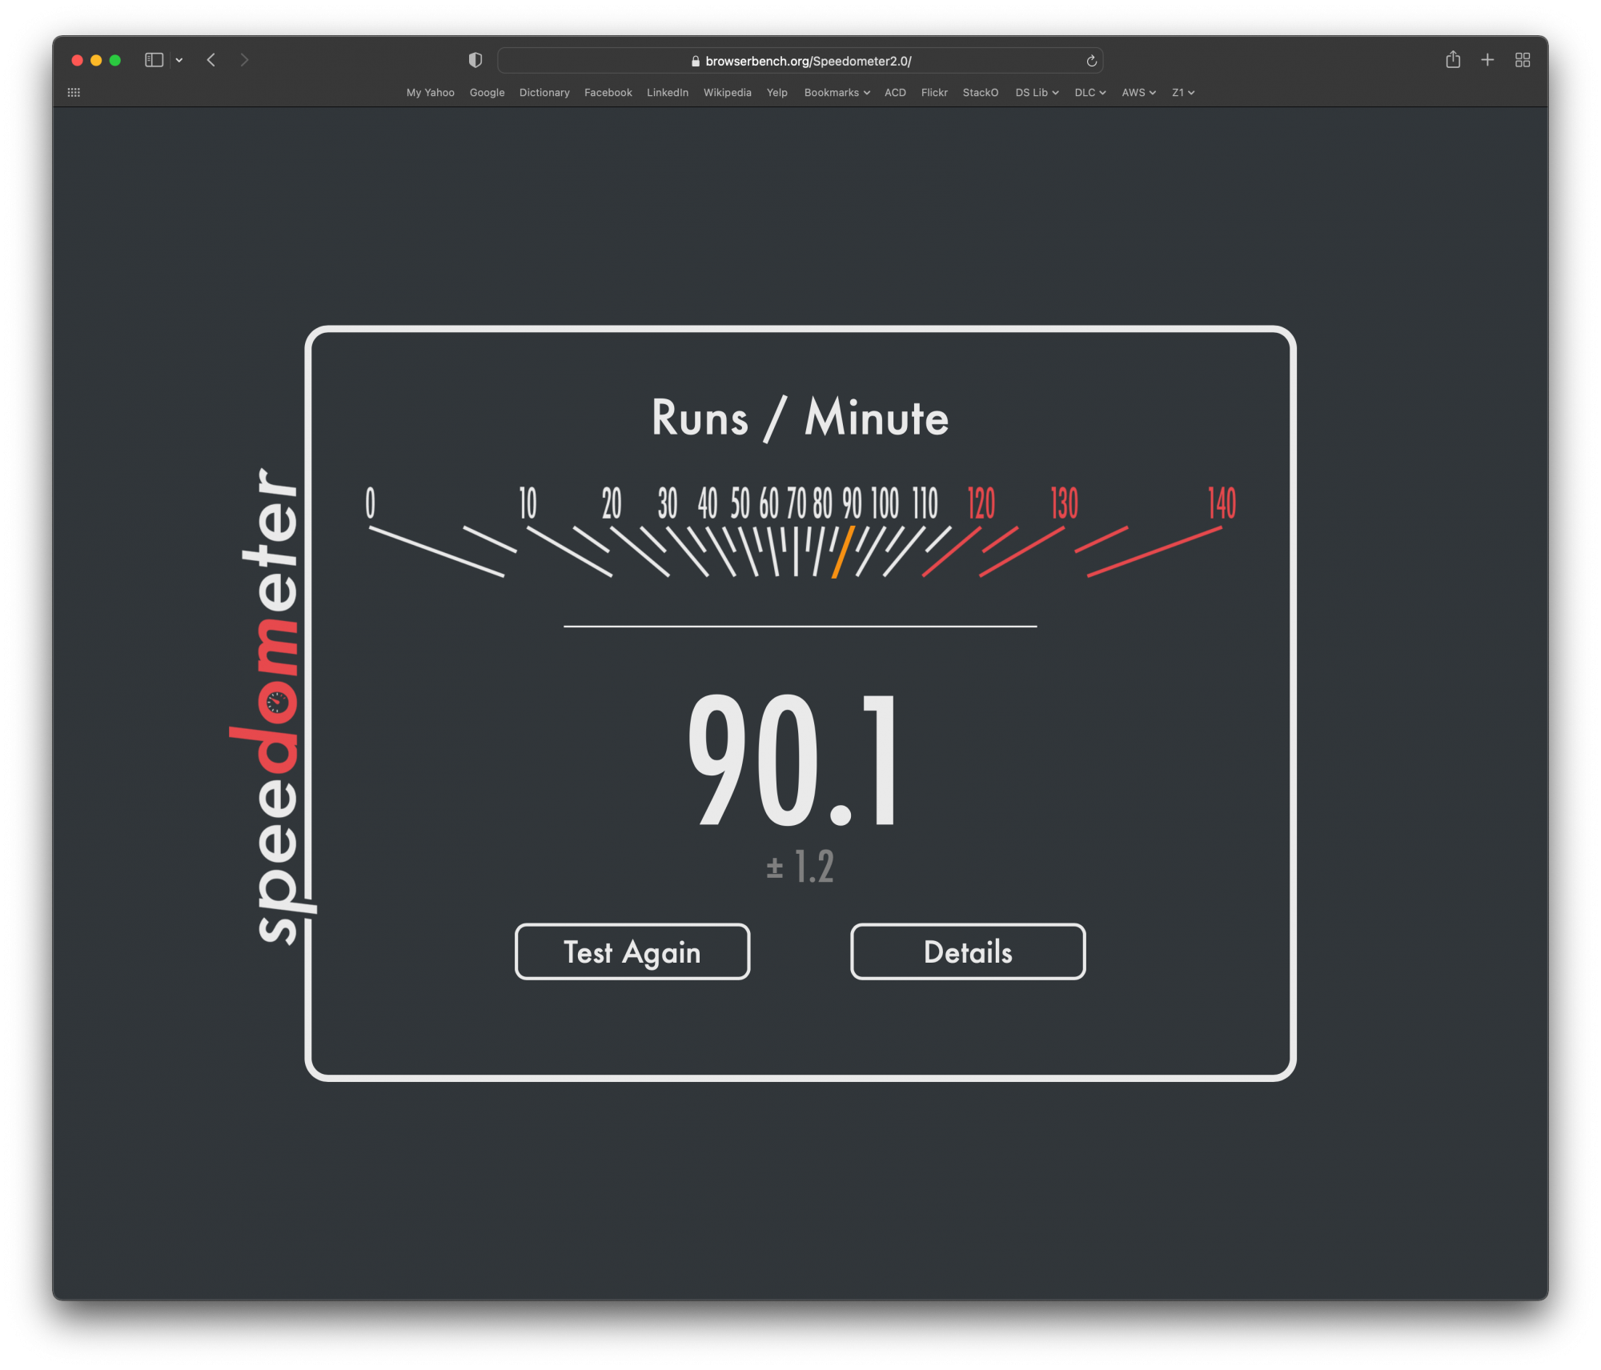Image resolution: width=1601 pixels, height=1370 pixels.
Task: Open the Share sheet icon
Action: (1453, 60)
